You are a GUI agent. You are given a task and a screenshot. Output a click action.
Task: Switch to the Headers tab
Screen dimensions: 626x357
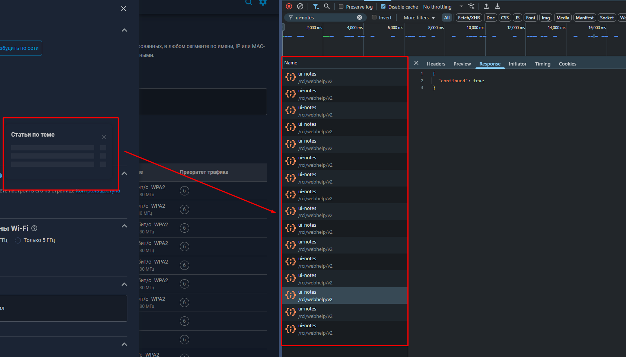click(436, 64)
